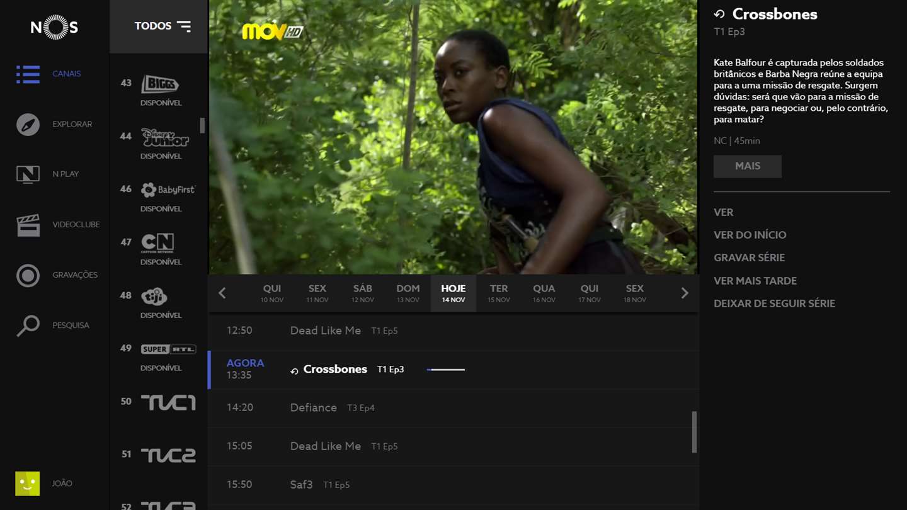Open N Play section icon
Viewport: 907px width, 510px height.
coord(28,174)
